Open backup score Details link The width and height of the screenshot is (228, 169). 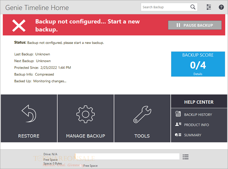pyautogui.click(x=198, y=74)
